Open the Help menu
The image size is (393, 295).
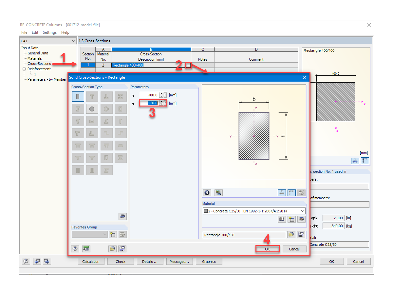pyautogui.click(x=65, y=32)
